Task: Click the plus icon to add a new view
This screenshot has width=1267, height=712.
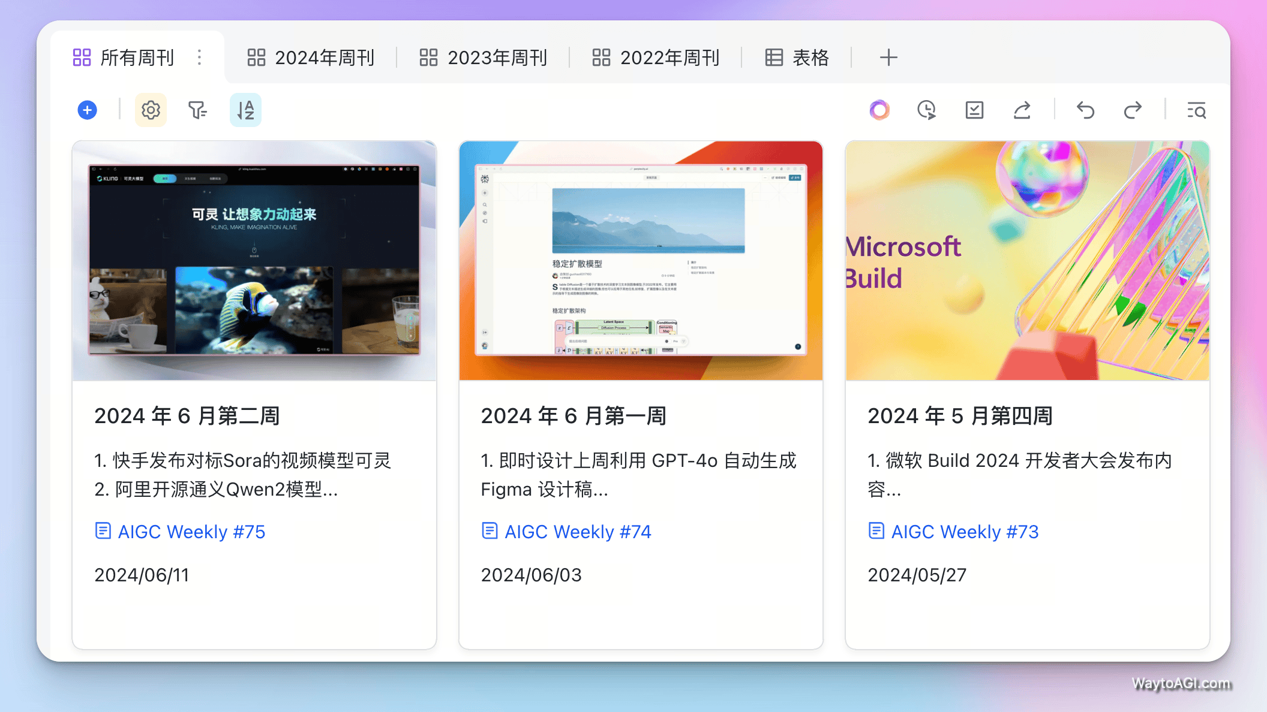Action: 888,58
